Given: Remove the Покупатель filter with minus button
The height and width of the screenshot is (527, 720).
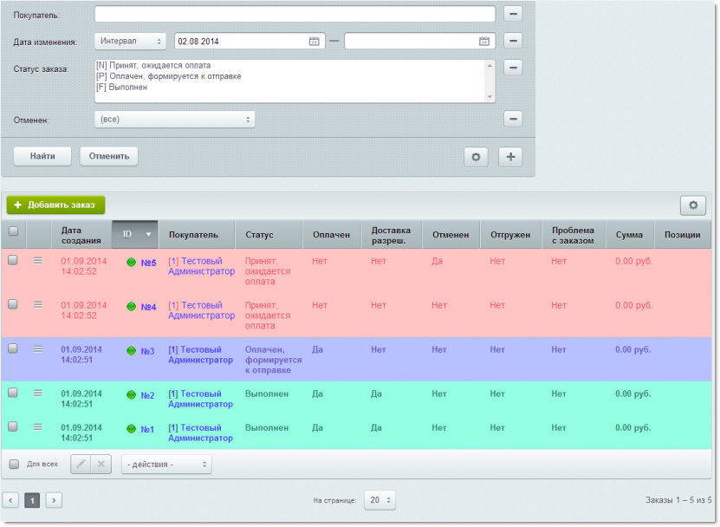Looking at the screenshot, I should (513, 14).
